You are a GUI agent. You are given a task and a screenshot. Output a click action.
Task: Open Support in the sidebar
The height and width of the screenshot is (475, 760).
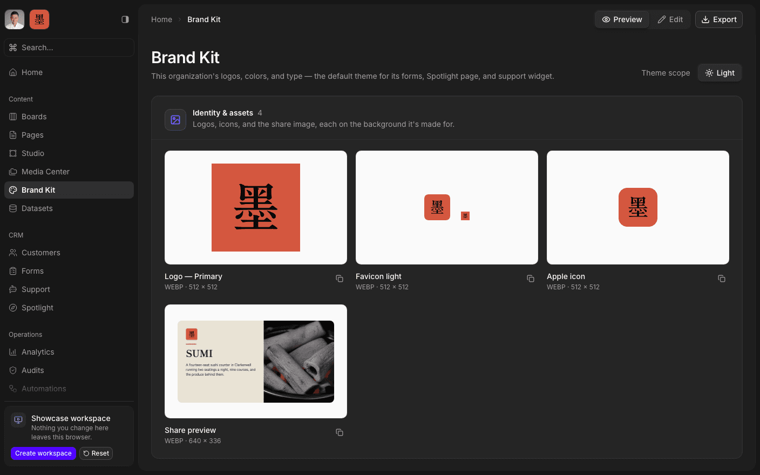(x=69, y=289)
